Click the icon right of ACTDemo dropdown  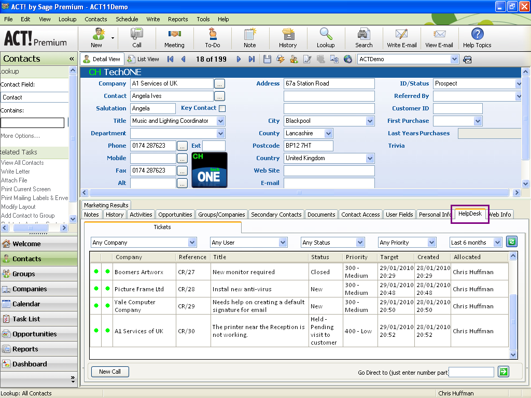pyautogui.click(x=467, y=60)
